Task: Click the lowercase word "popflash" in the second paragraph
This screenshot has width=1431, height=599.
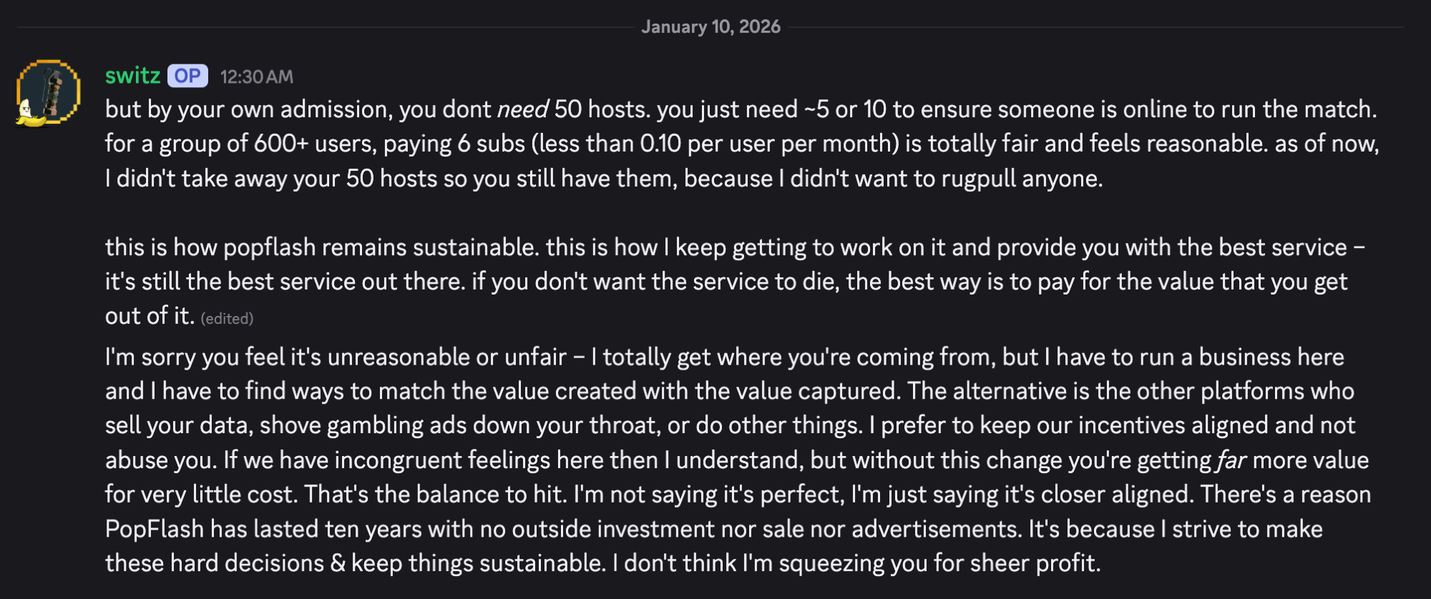Action: coord(269,247)
